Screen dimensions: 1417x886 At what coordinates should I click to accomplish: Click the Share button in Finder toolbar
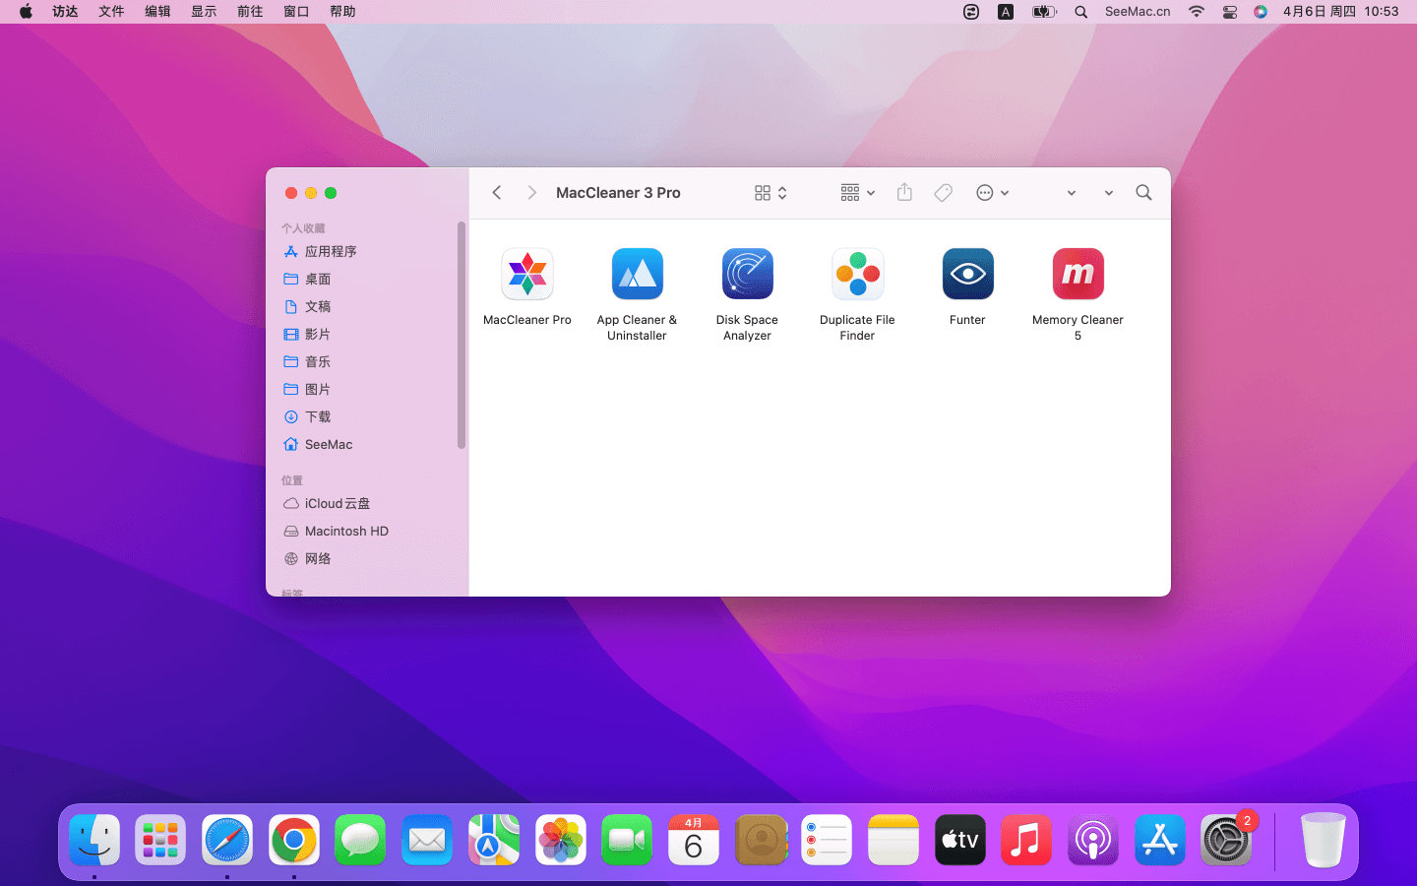904,192
